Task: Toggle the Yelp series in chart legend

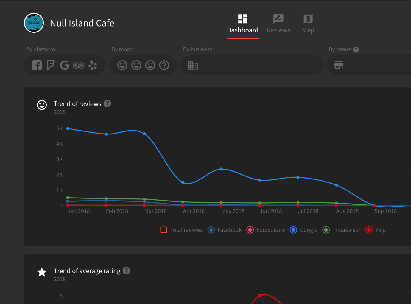Action: tap(369, 230)
